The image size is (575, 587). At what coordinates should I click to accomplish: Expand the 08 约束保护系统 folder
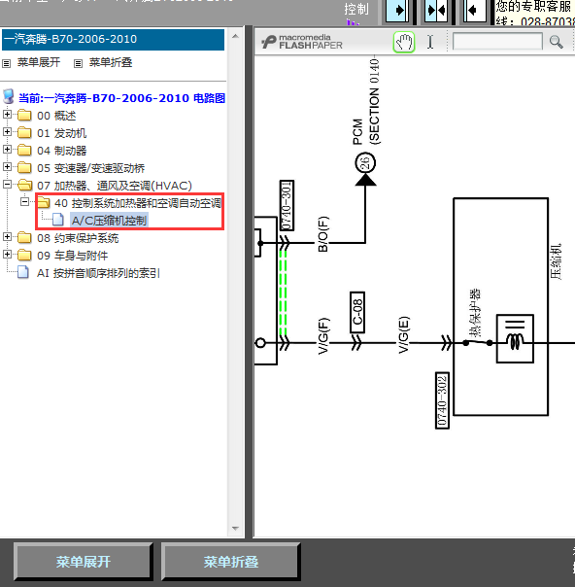tap(7, 236)
